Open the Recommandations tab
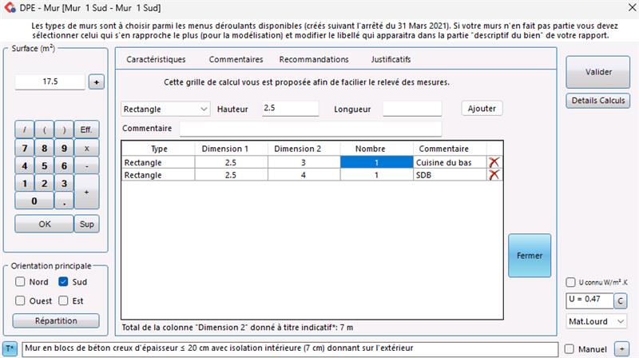 coord(314,60)
